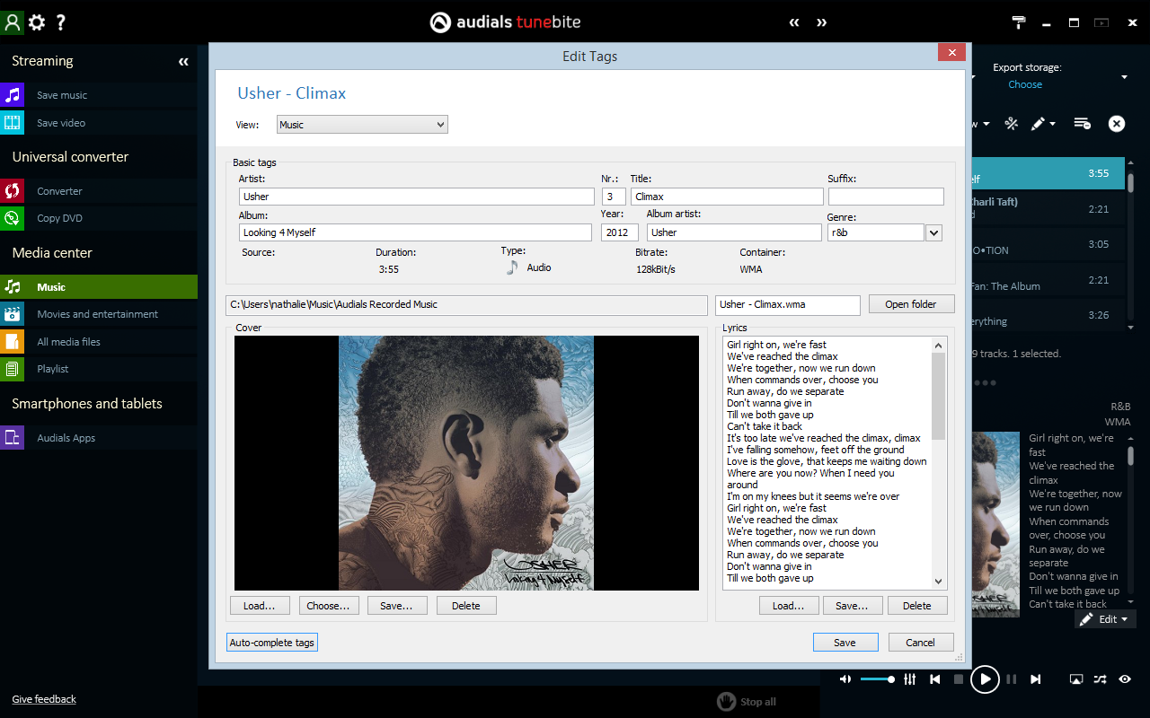Click the Artist field containing Usher
The image size is (1150, 718).
pyautogui.click(x=417, y=197)
